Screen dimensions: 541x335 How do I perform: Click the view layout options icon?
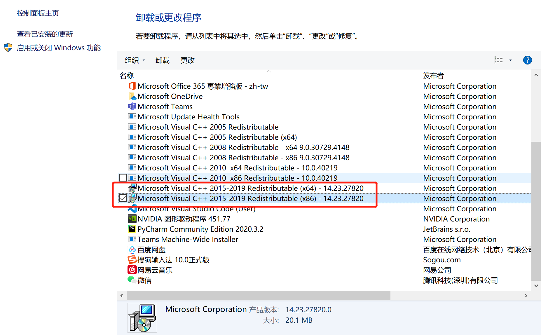coord(499,60)
